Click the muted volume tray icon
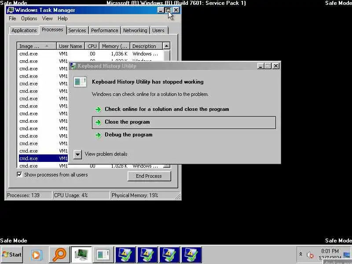Viewport: 352px width, 264px height. pos(310,255)
